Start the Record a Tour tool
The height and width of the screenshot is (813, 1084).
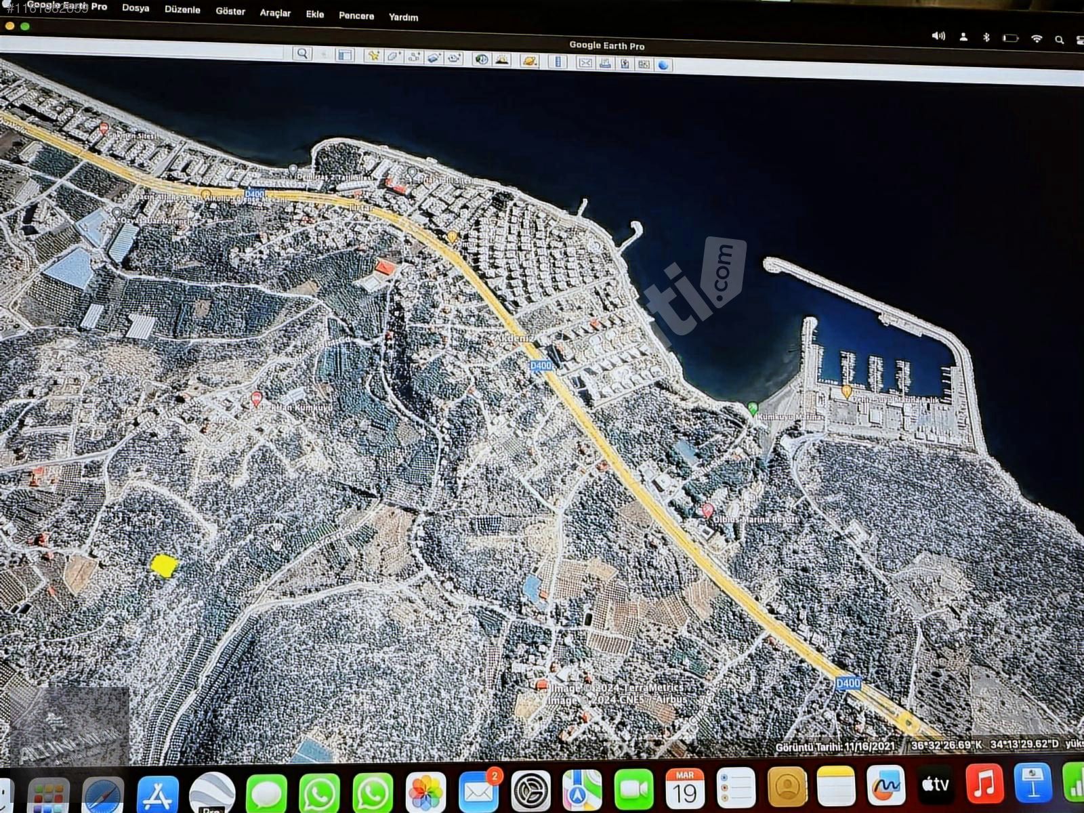click(454, 58)
